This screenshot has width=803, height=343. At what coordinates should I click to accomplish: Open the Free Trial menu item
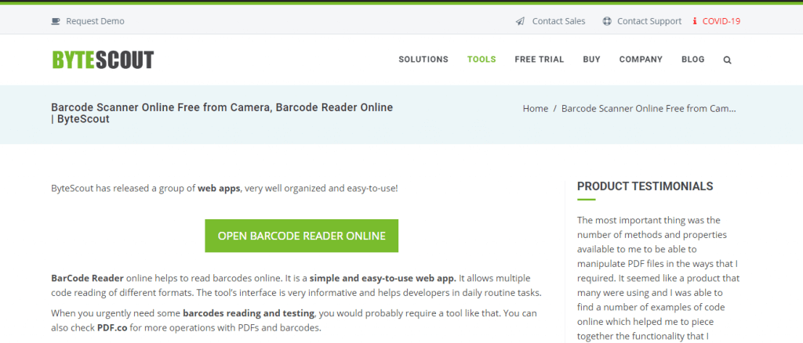tap(540, 60)
